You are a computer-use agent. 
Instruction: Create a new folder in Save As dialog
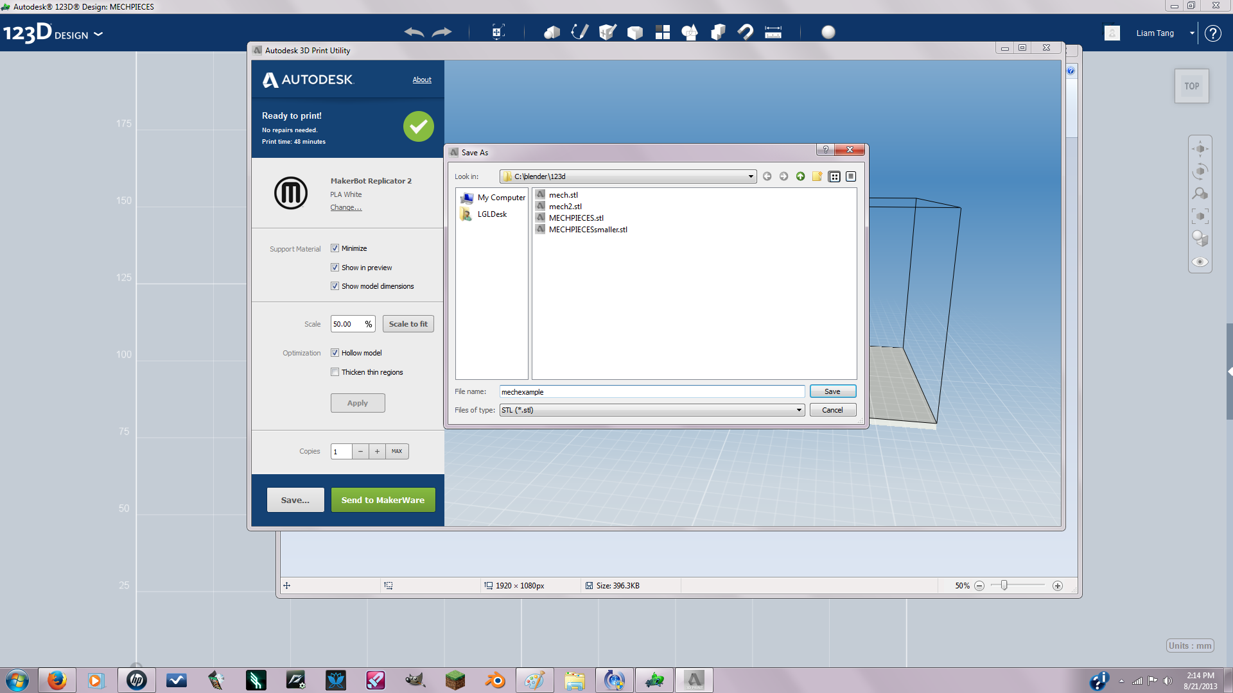point(817,176)
